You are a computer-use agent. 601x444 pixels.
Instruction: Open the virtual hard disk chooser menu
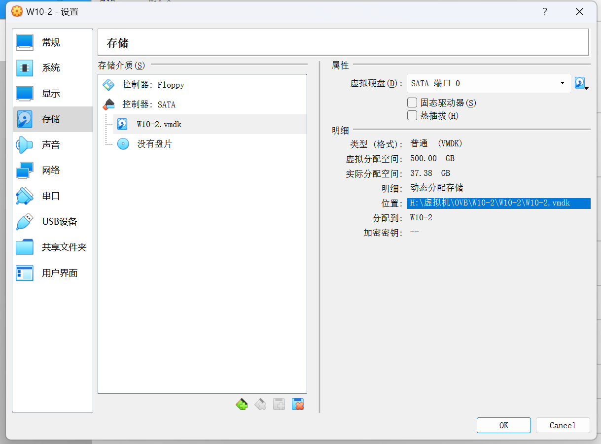(579, 83)
